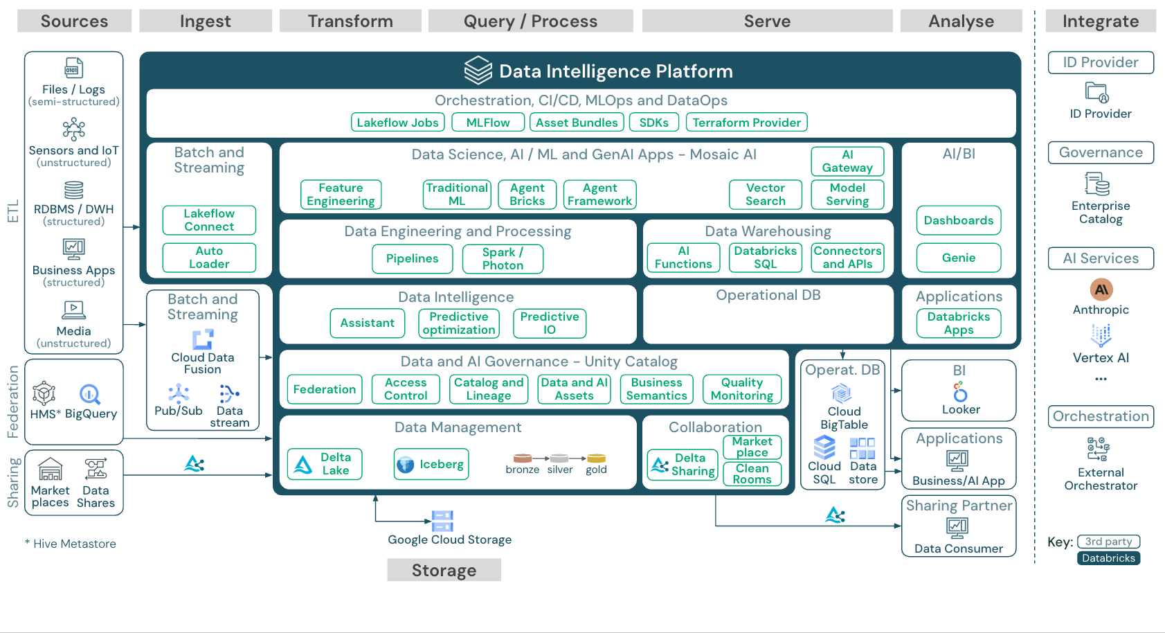Click the Enterprise Catalog icon

pos(1098,184)
